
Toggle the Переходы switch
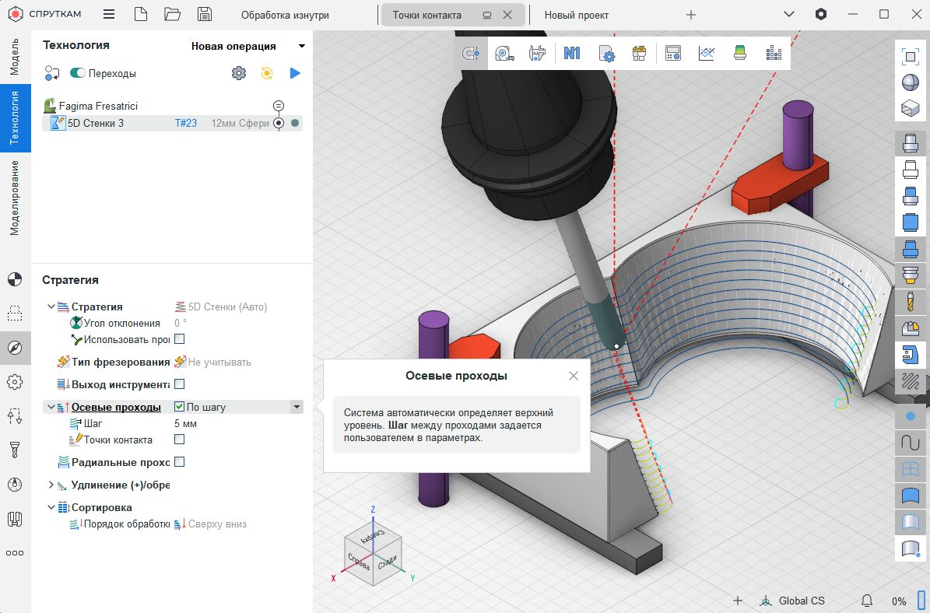point(78,73)
